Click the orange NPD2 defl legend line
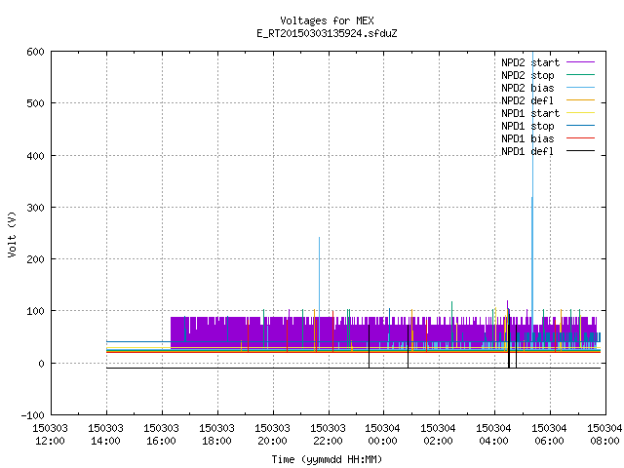Screen dimensions: 624x468 580,100
